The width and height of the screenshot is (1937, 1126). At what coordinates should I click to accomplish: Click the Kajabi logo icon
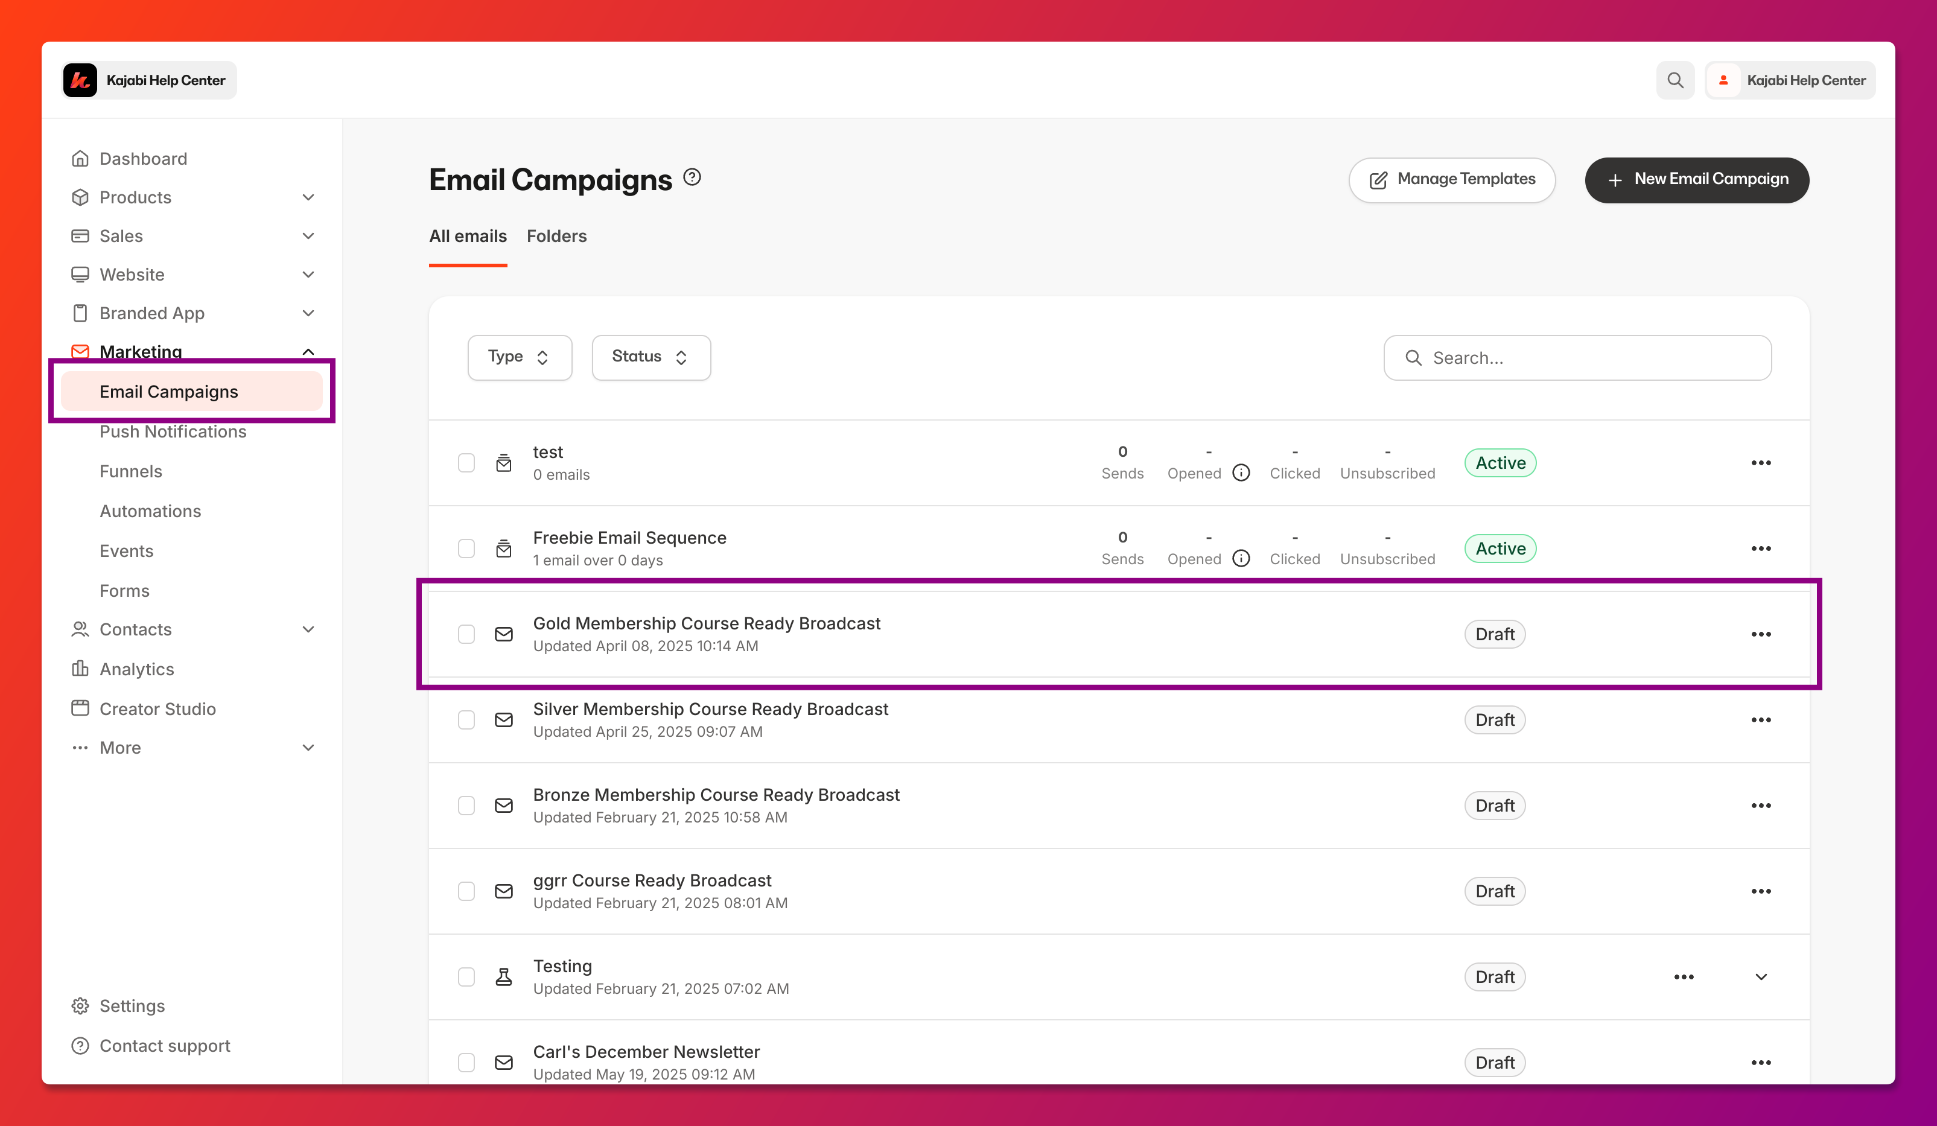tap(80, 80)
